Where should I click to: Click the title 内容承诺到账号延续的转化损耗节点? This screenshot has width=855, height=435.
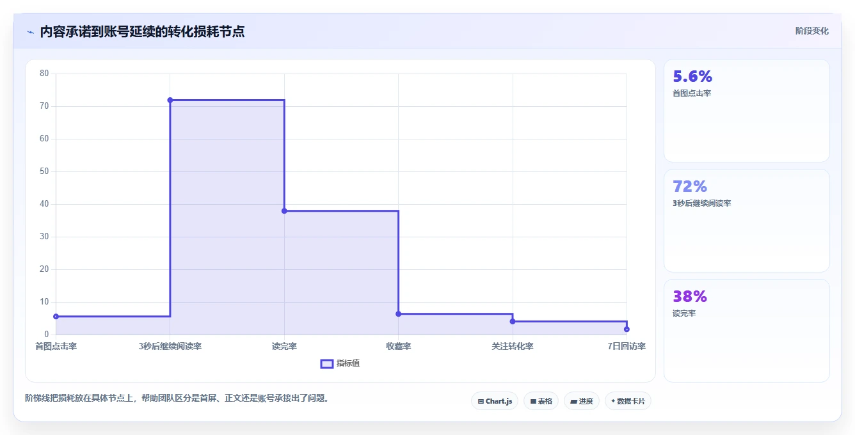pyautogui.click(x=142, y=31)
